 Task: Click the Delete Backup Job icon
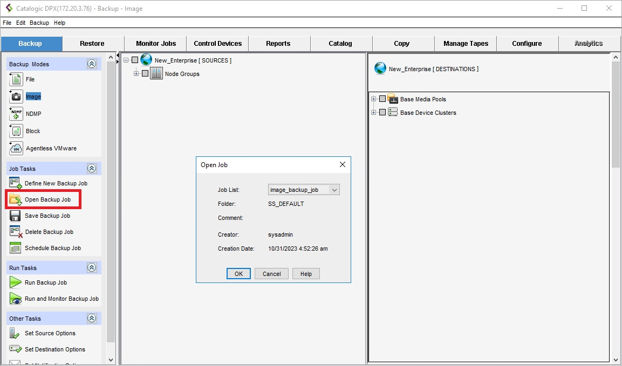point(15,232)
